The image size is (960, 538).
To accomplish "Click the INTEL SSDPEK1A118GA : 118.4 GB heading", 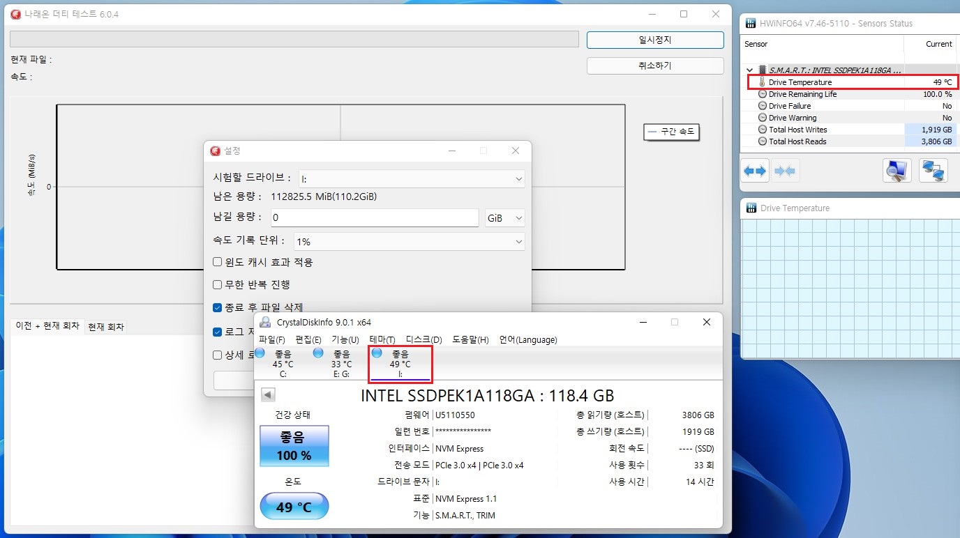I will [487, 396].
